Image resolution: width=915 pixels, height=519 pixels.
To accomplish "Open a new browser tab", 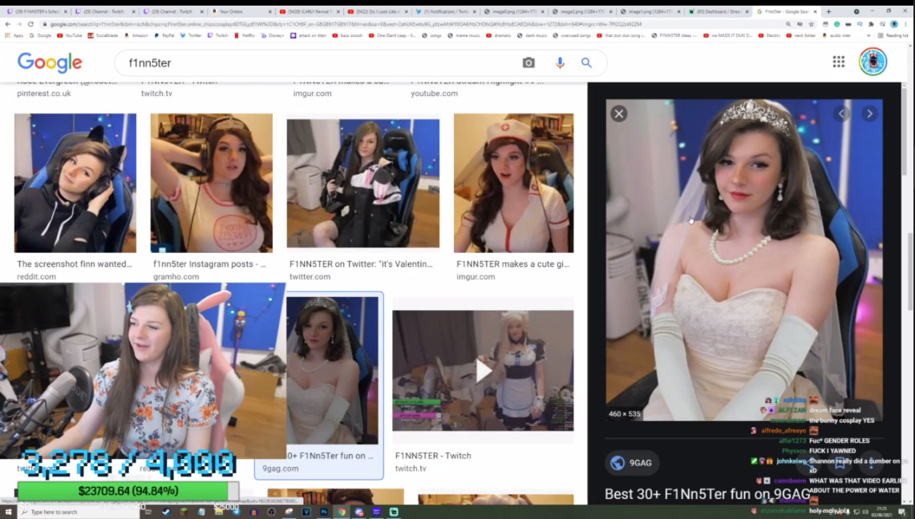I will pyautogui.click(x=828, y=11).
